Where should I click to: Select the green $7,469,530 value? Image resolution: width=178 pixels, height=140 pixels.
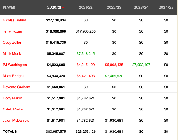[x=114, y=76]
